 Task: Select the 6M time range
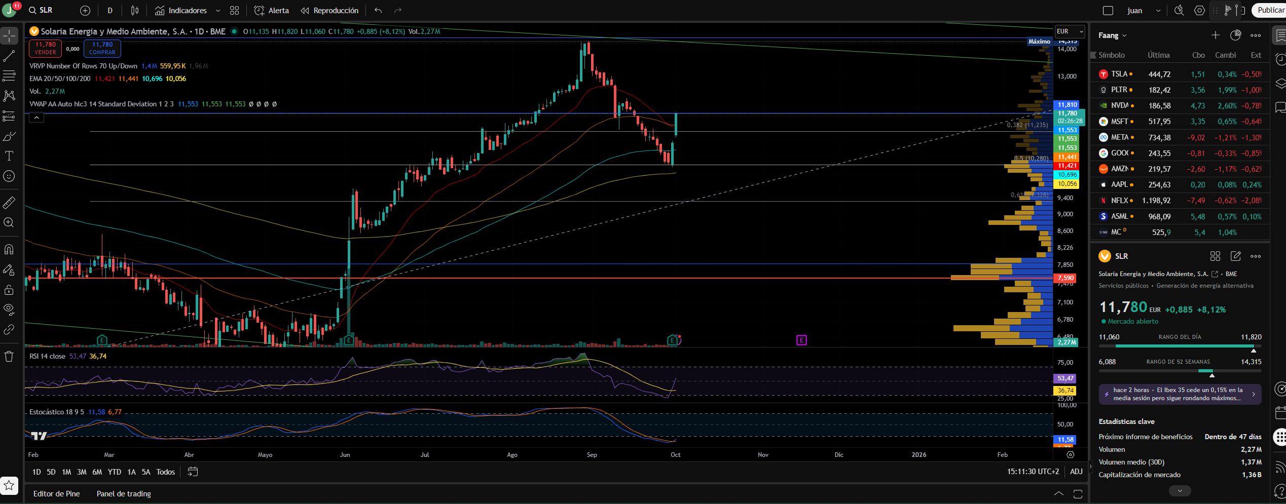(97, 472)
